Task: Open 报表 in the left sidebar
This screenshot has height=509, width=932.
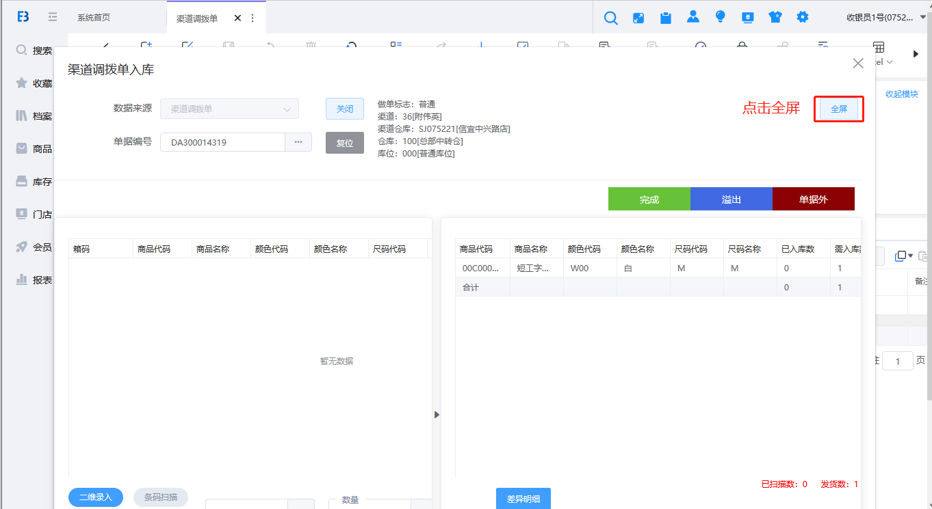Action: tap(34, 280)
